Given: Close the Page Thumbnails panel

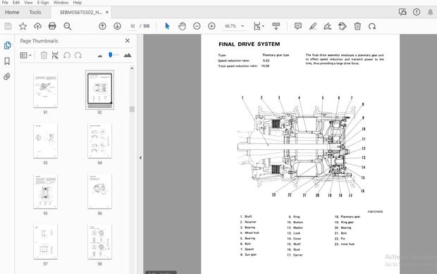Looking at the screenshot, I should (x=128, y=41).
